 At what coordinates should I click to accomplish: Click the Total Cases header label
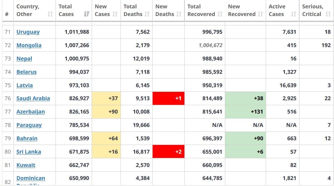click(66, 10)
